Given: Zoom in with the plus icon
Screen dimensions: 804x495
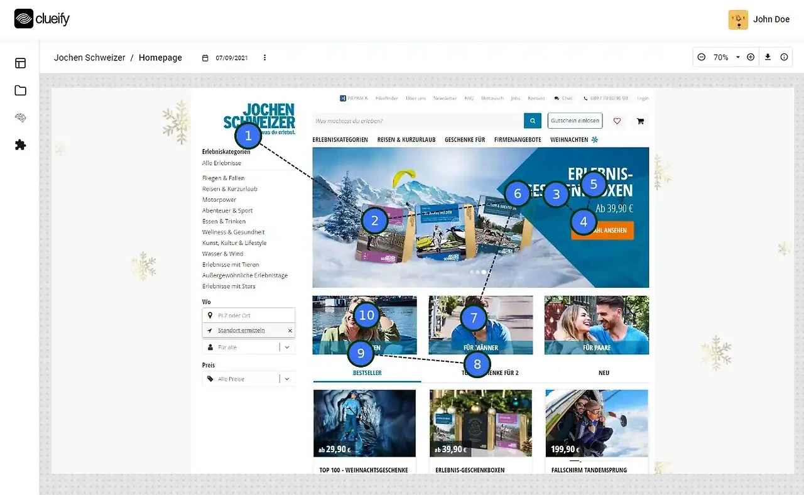Looking at the screenshot, I should coord(751,57).
